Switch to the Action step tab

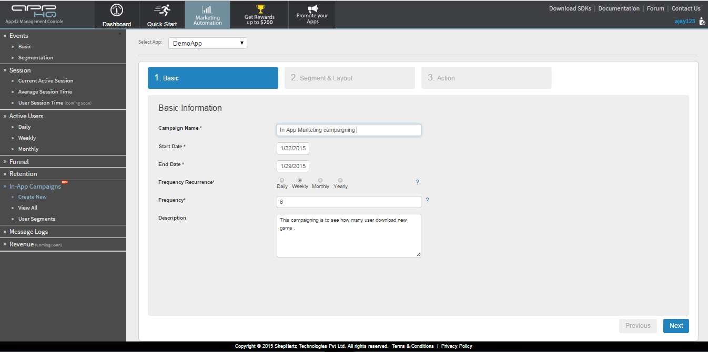click(x=486, y=78)
